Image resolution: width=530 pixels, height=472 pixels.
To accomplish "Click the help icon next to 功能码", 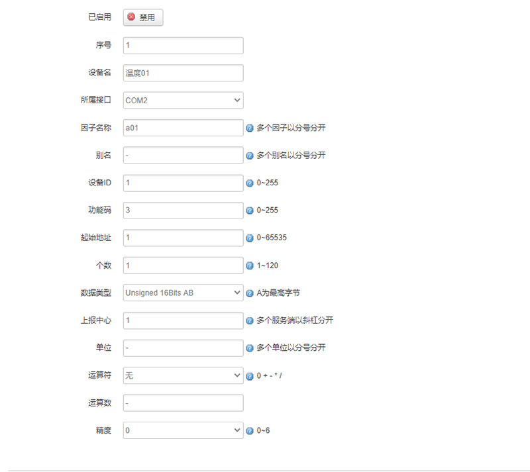I will 250,211.
